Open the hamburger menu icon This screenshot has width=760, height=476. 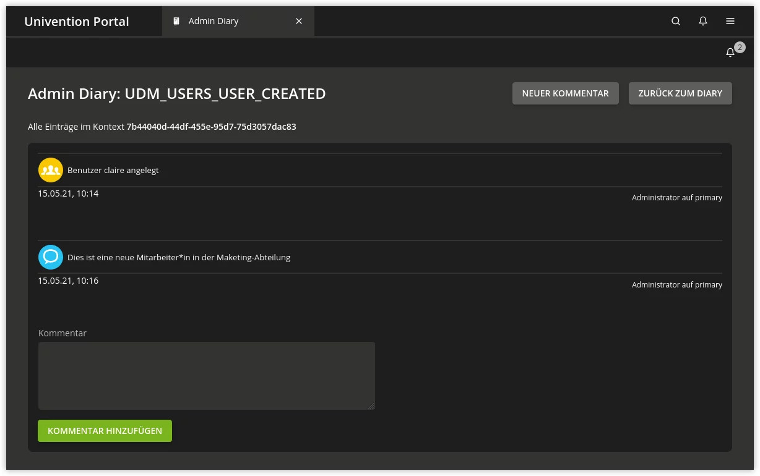point(730,21)
